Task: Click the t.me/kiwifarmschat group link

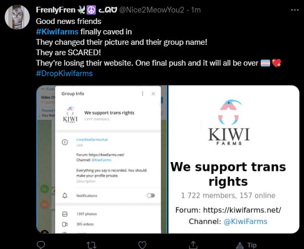Action: 92,140
